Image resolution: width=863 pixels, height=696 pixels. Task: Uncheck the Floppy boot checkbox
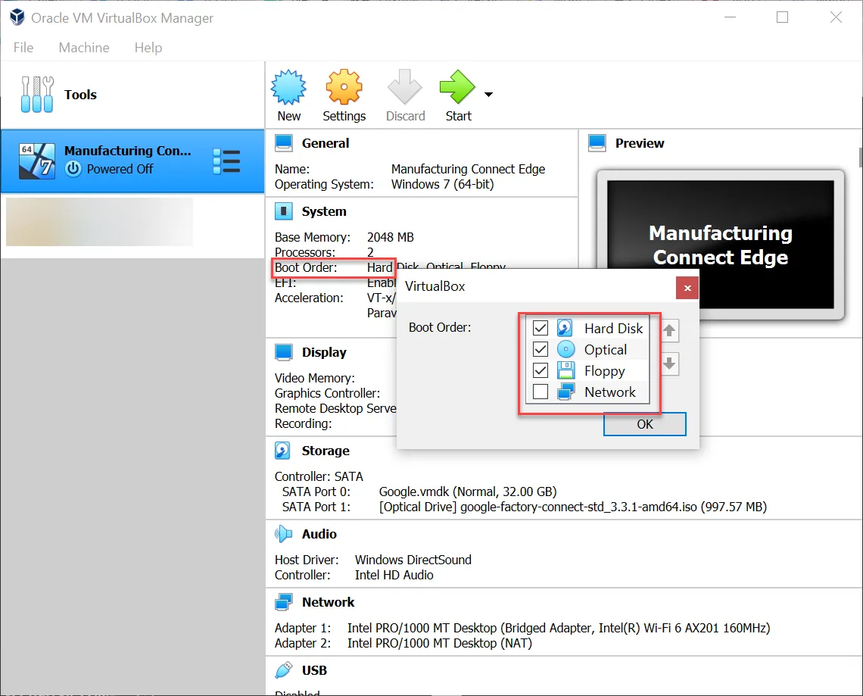[x=541, y=370]
